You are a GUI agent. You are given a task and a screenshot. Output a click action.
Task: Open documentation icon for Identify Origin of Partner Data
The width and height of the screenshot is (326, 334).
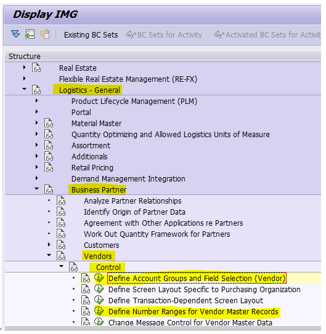point(61,212)
